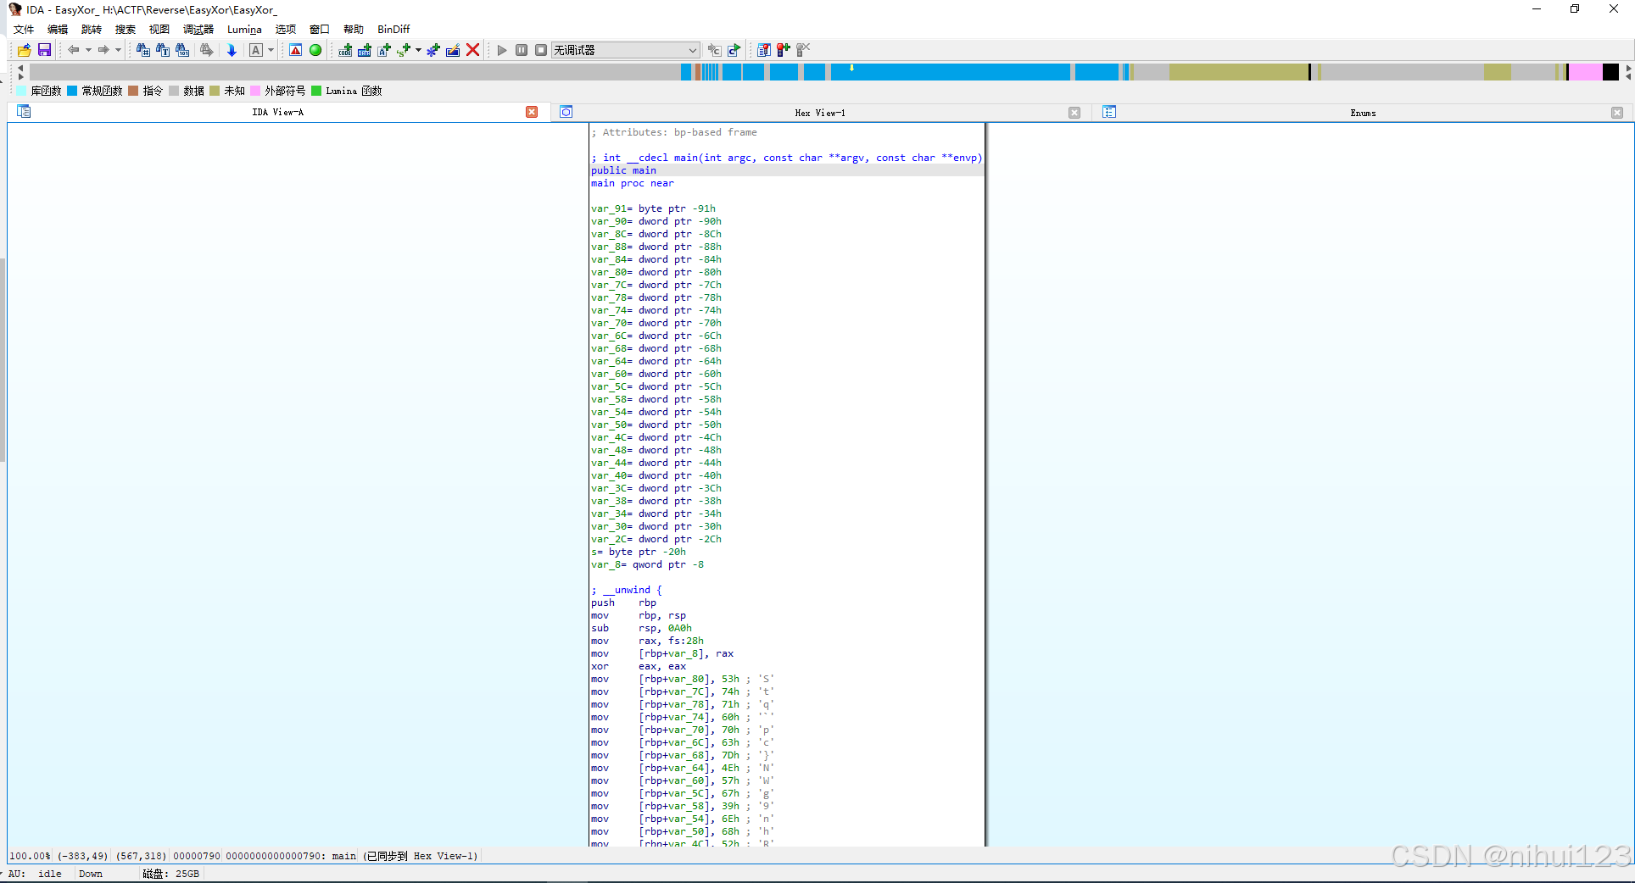Open the 视图 menu
The image size is (1635, 883).
pos(159,29)
